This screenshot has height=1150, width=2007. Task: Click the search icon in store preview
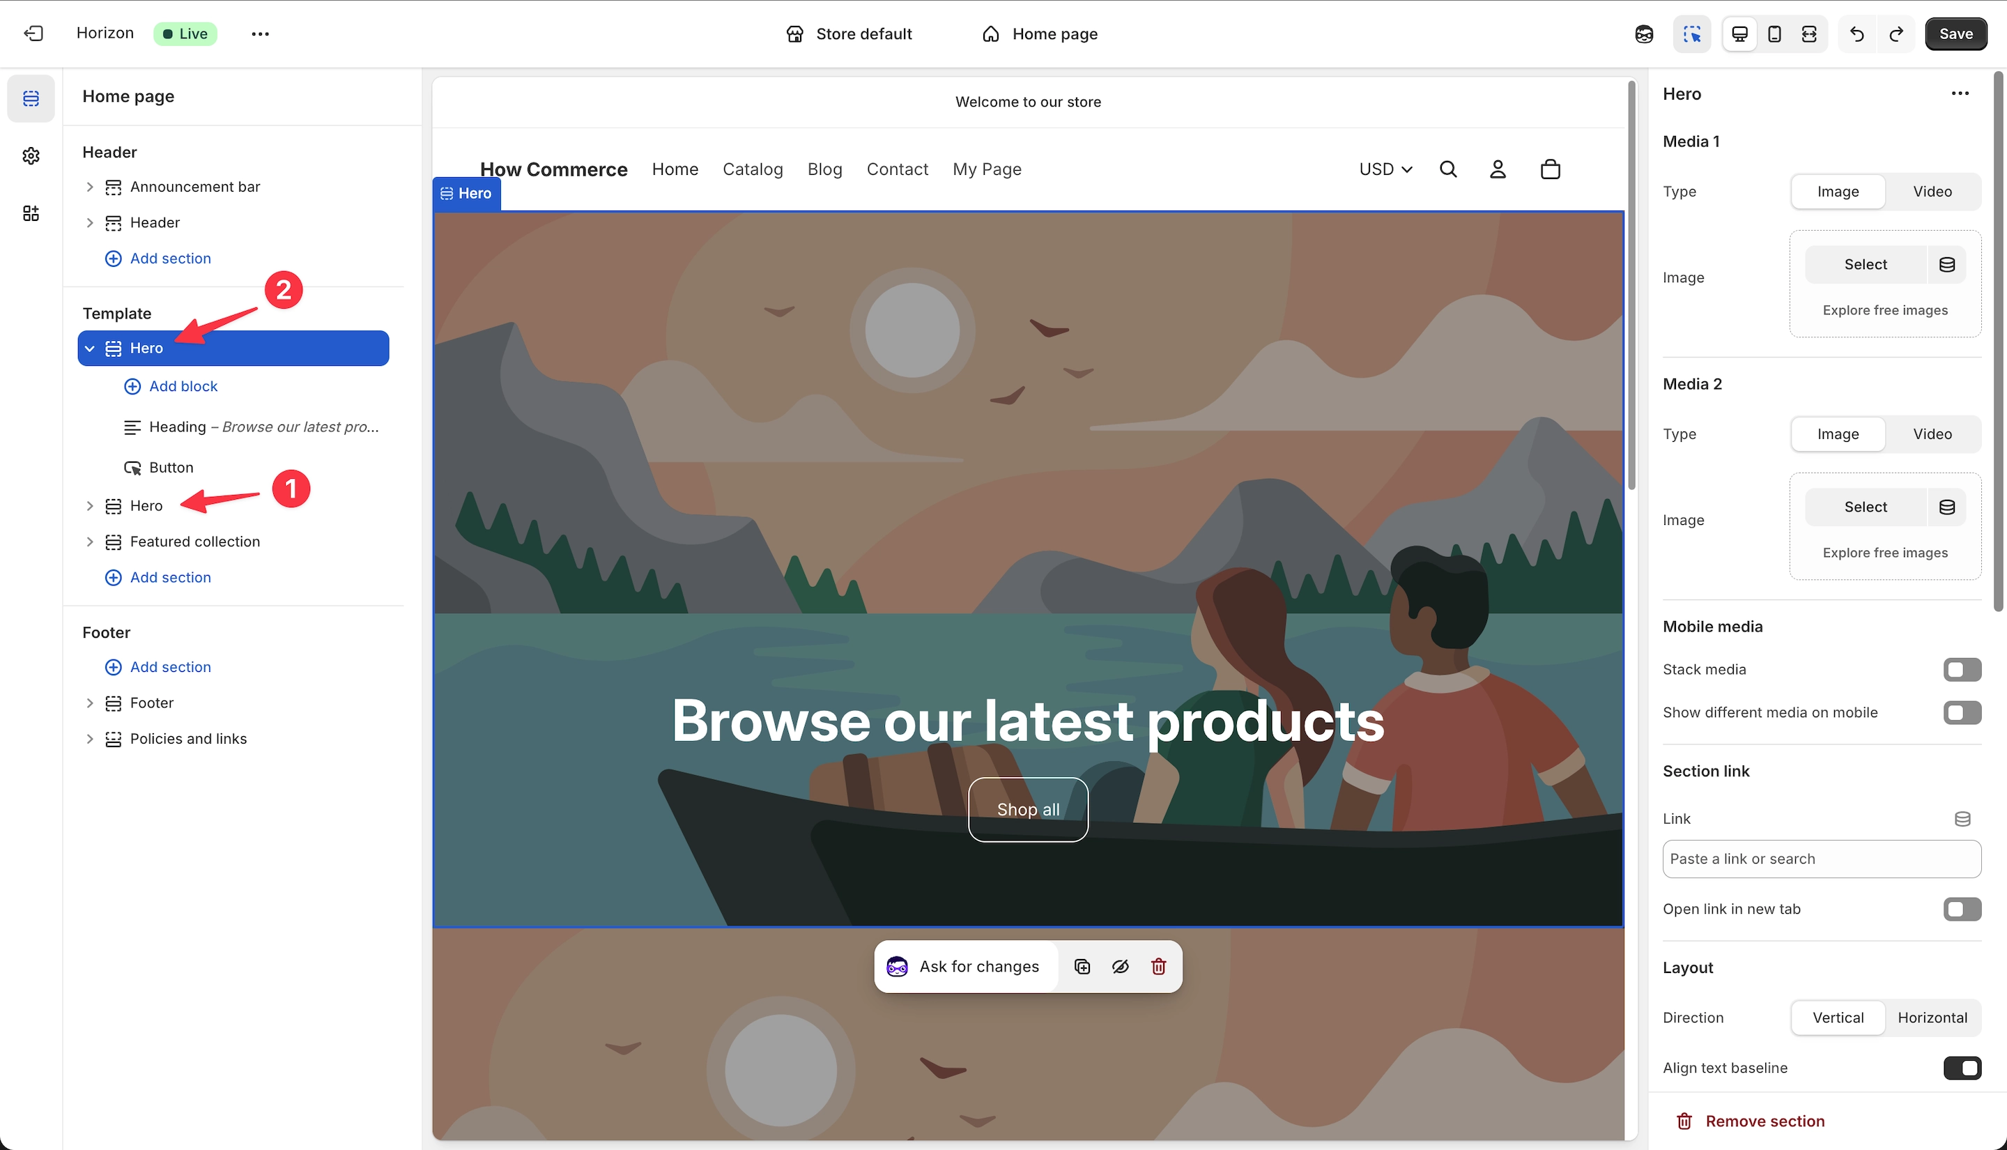click(x=1448, y=169)
